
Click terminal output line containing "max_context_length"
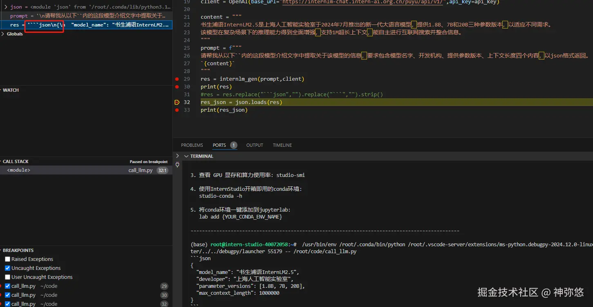click(x=238, y=293)
